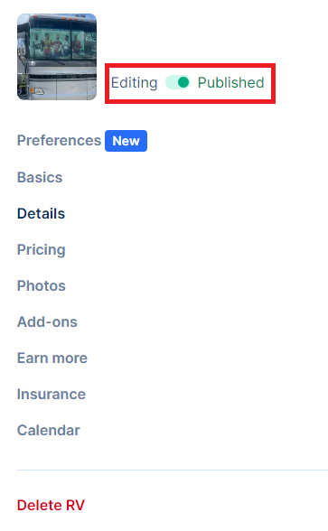Screen dimensions: 328x531
Task: Select the Details menu item
Action: [41, 214]
